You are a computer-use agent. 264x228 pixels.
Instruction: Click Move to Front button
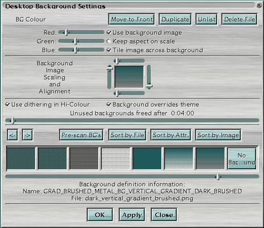click(x=132, y=19)
